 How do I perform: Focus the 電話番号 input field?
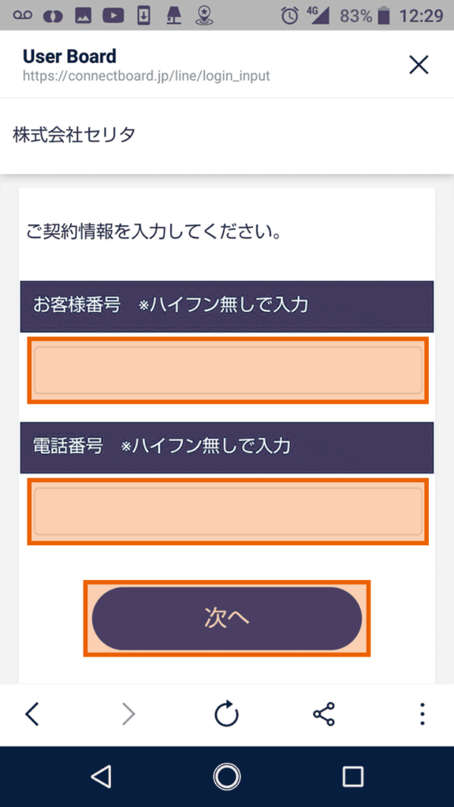pos(228,511)
